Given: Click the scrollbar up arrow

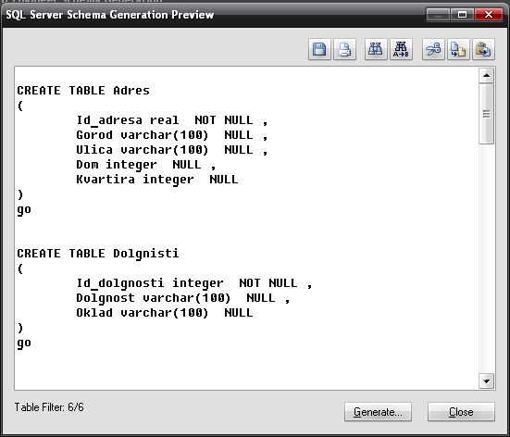Looking at the screenshot, I should 486,76.
